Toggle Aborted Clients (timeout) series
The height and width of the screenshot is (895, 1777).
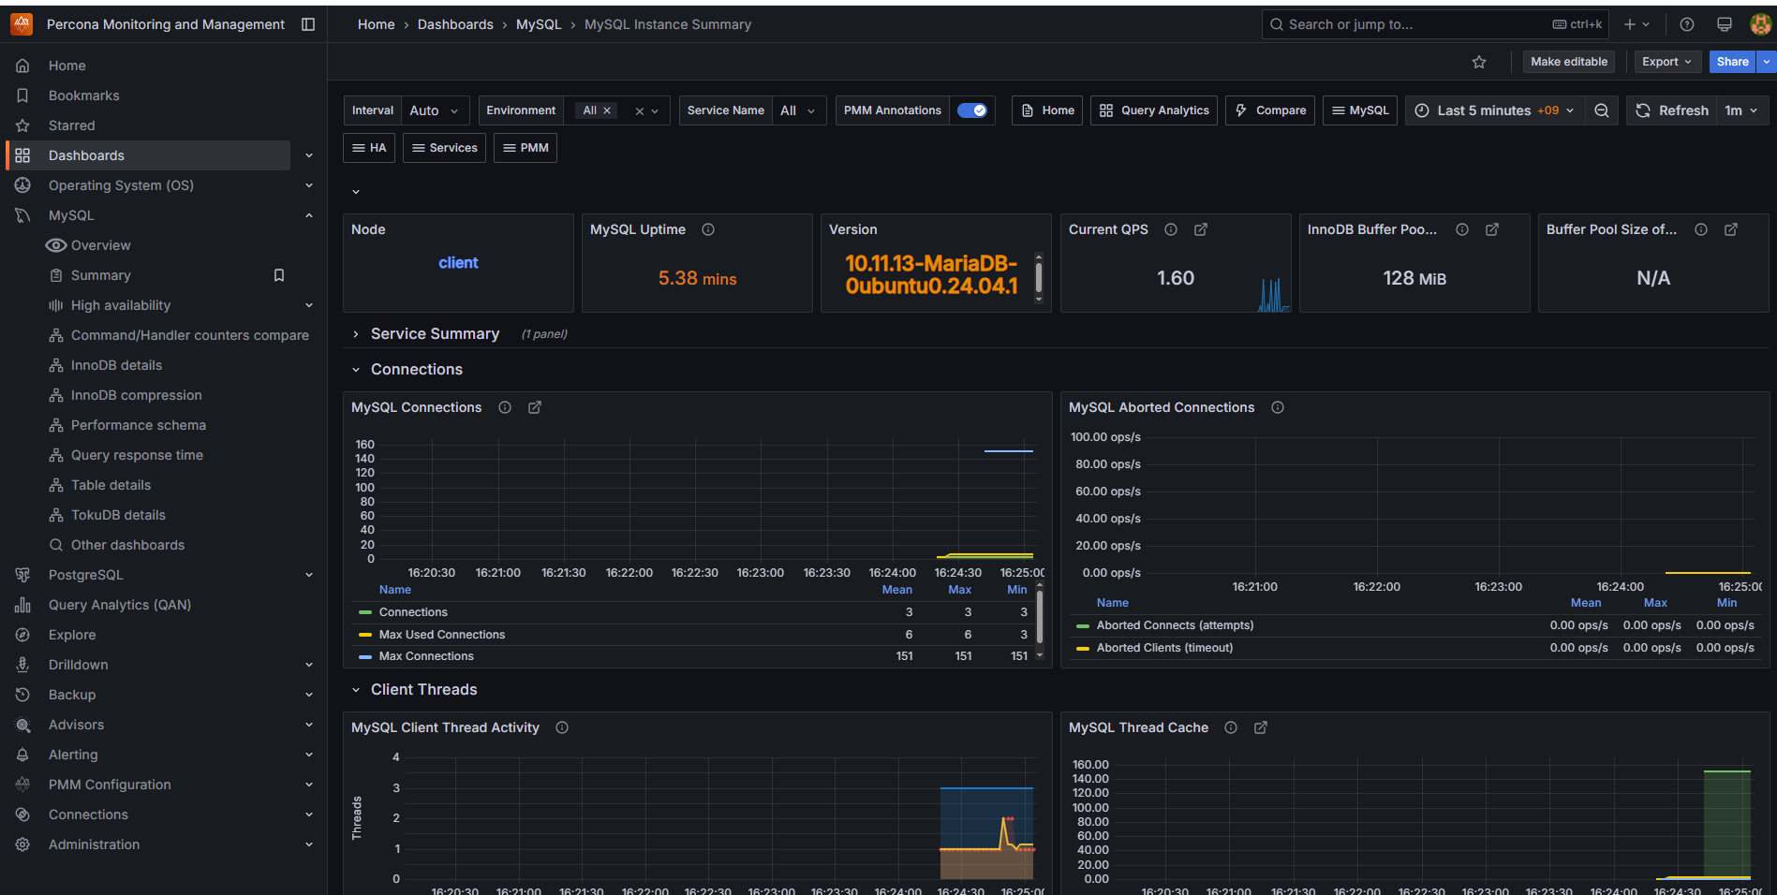[1164, 648]
